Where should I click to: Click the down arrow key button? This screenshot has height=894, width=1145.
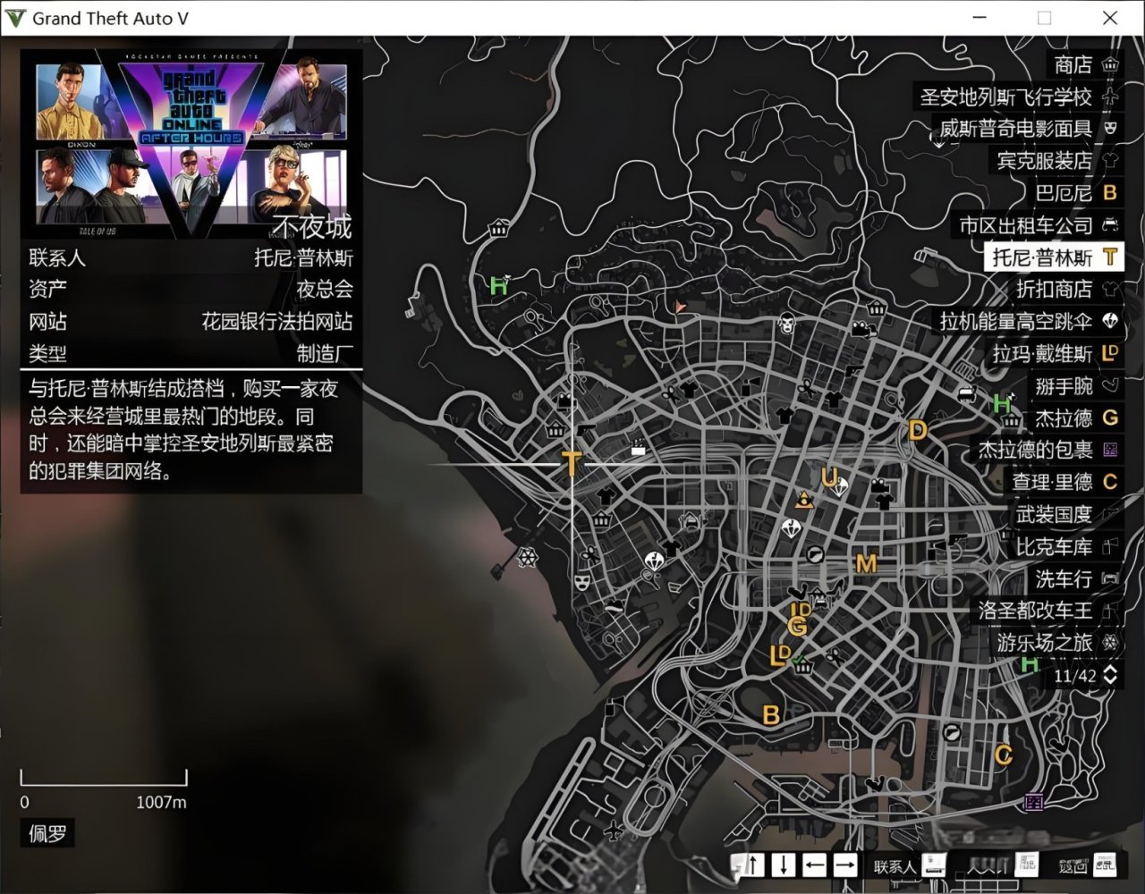784,864
